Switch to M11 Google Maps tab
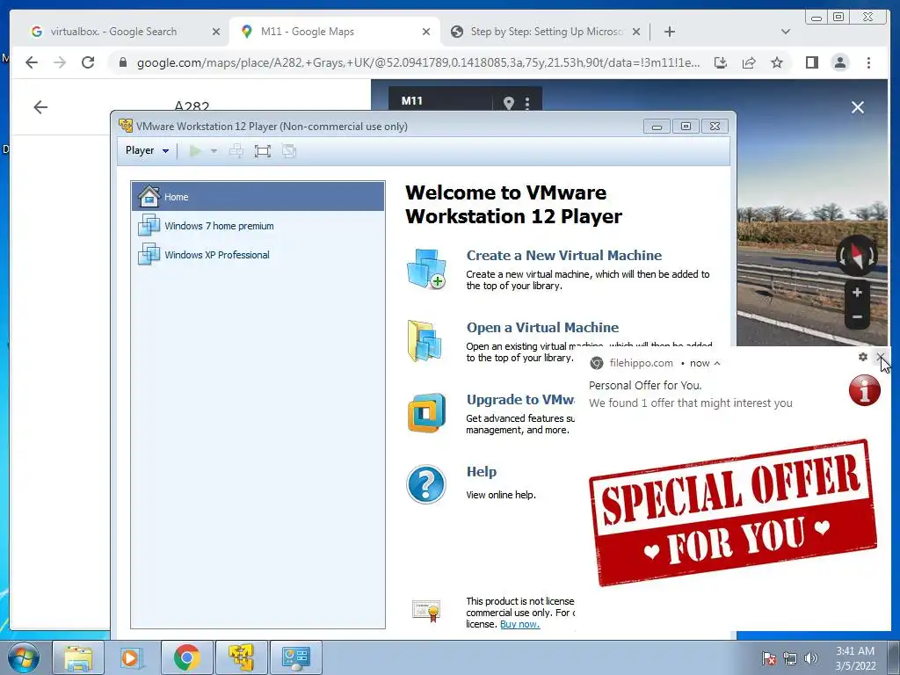Image resolution: width=900 pixels, height=675 pixels. [308, 32]
